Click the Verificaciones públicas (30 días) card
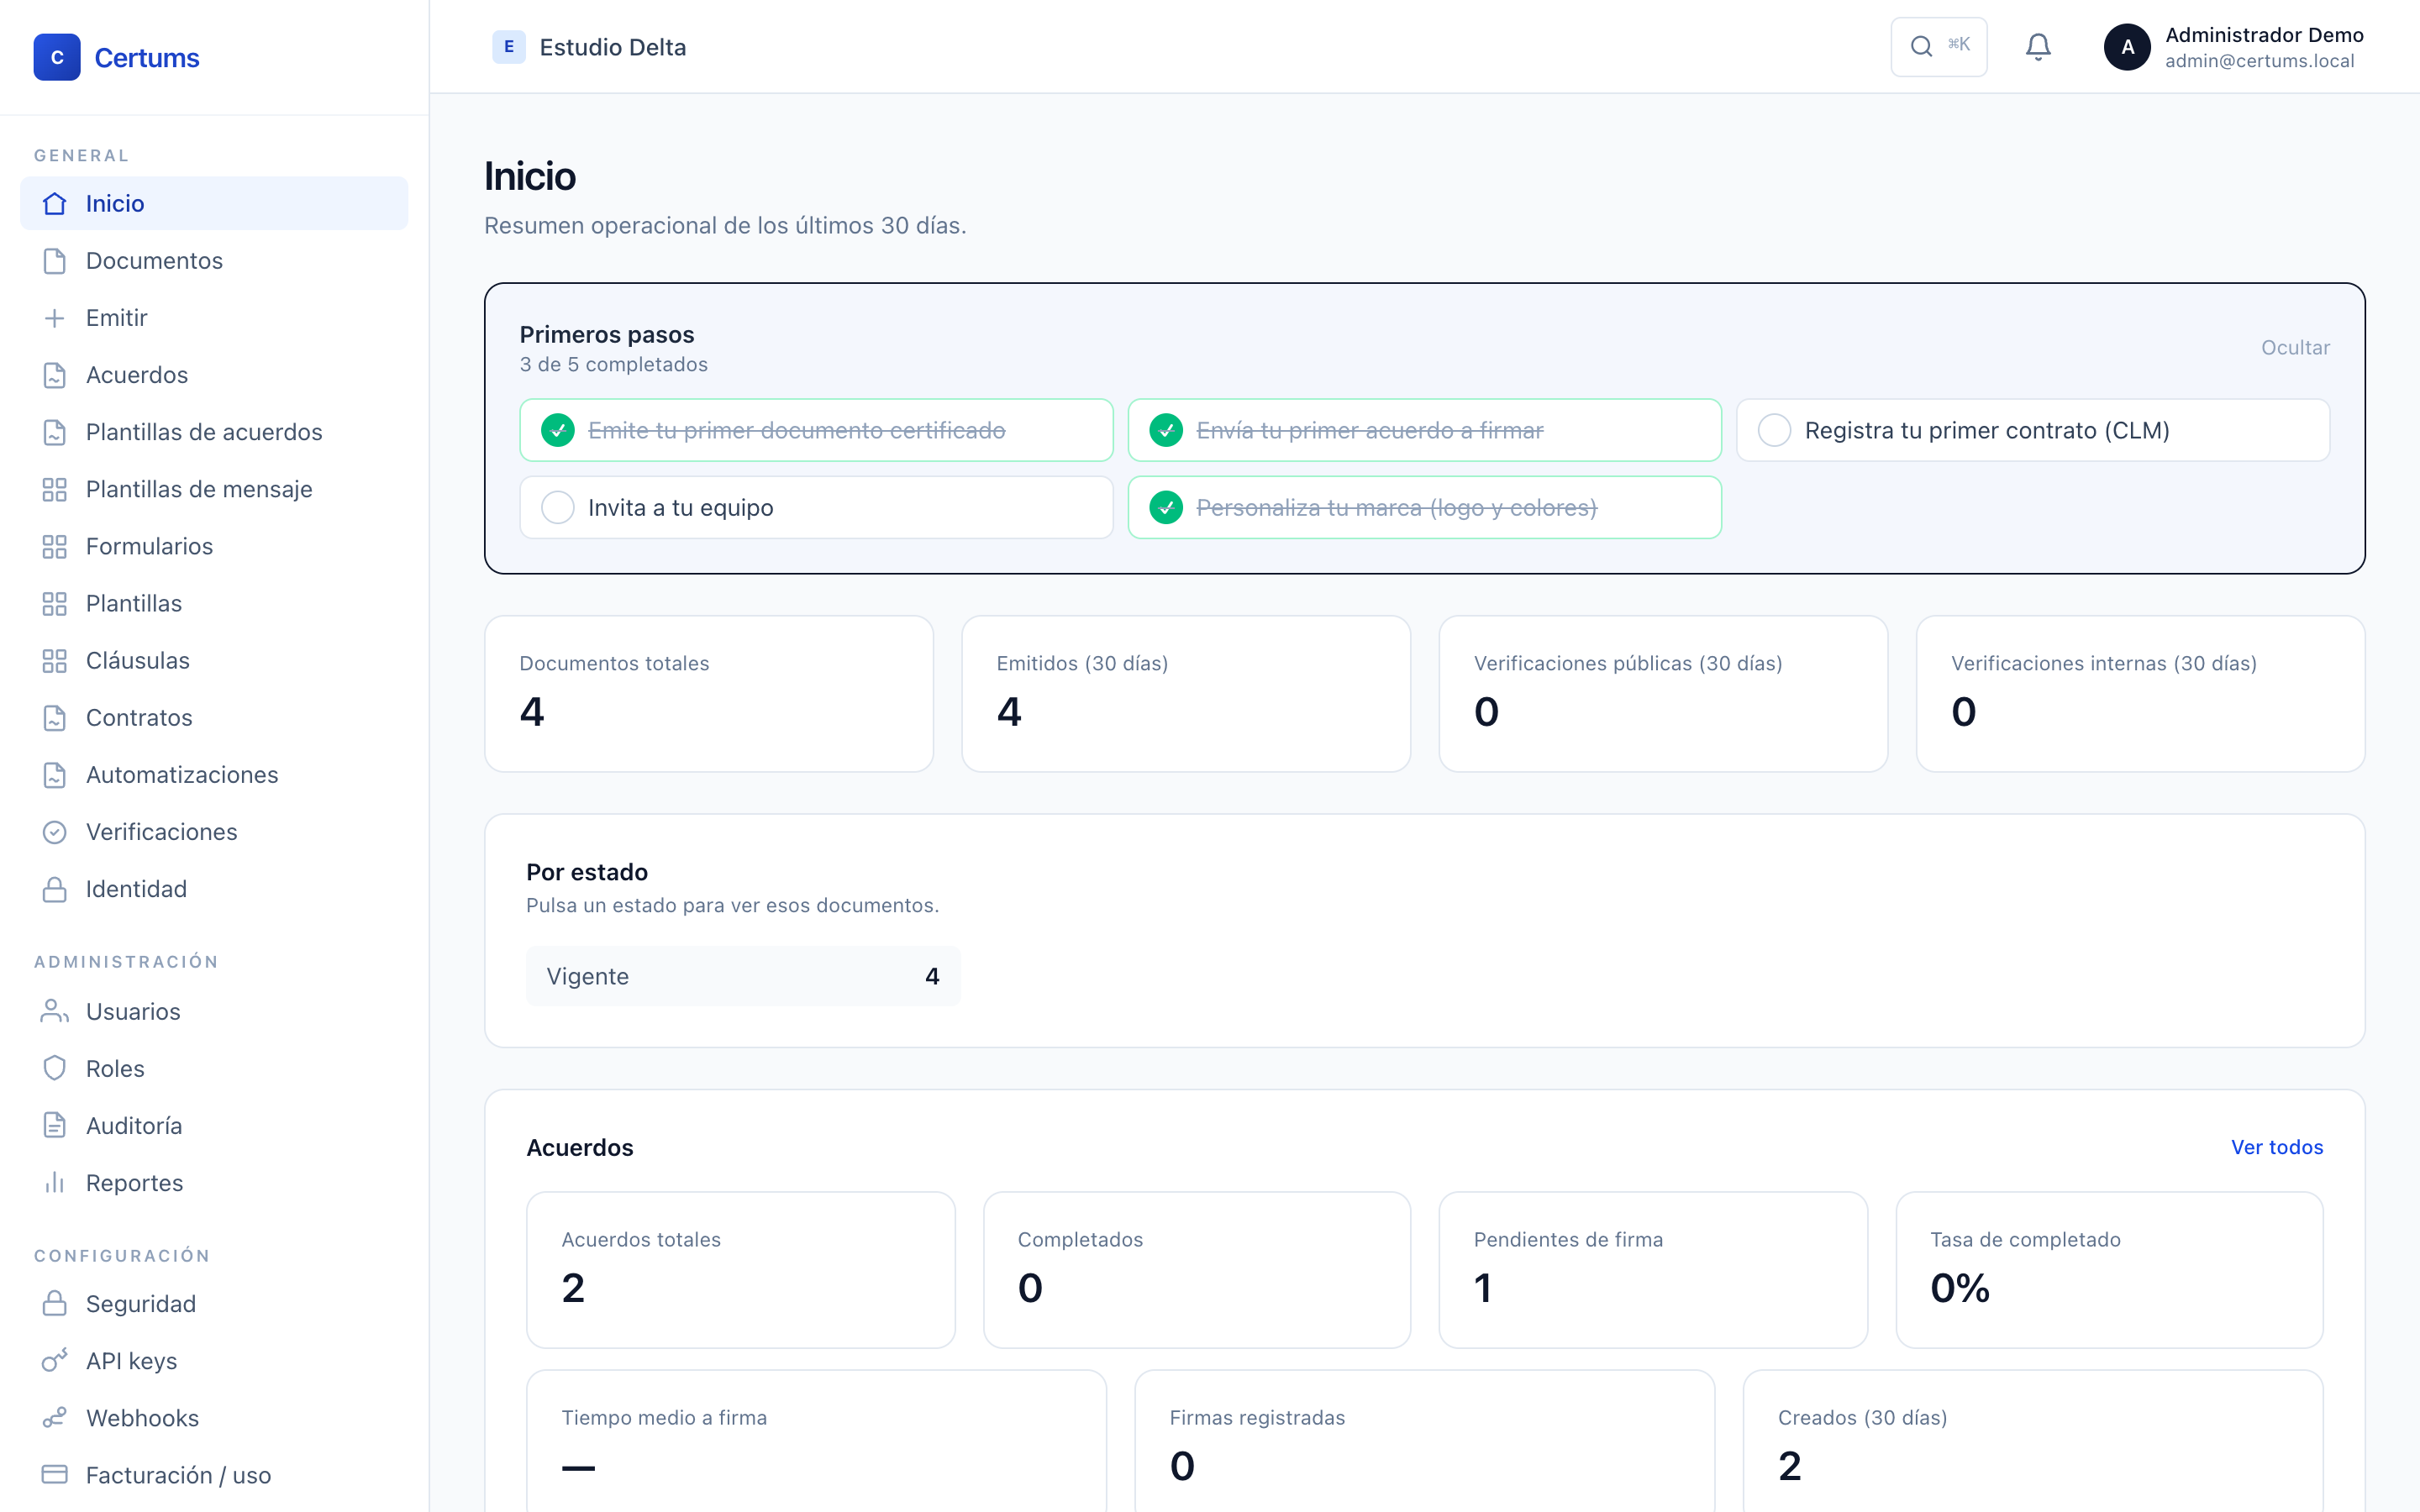 pos(1663,693)
